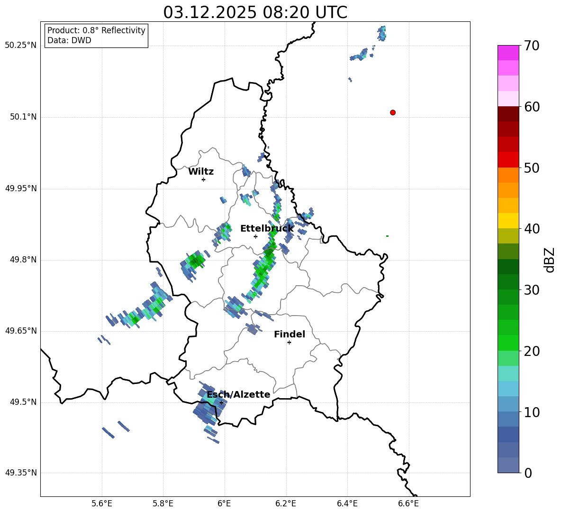Click the bright green color band at 20
The width and height of the screenshot is (561, 513).
(x=508, y=343)
